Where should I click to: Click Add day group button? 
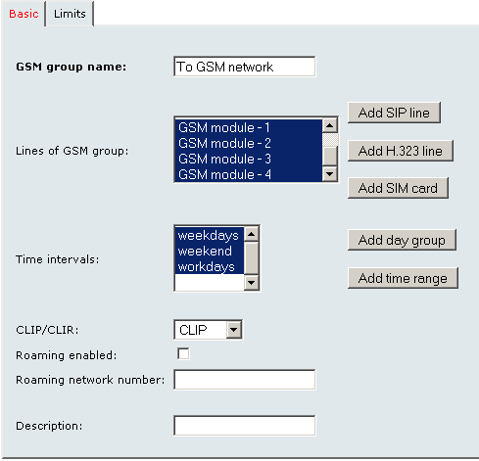point(402,240)
